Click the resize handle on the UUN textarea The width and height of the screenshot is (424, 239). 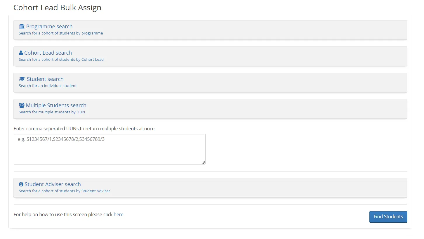[204, 163]
